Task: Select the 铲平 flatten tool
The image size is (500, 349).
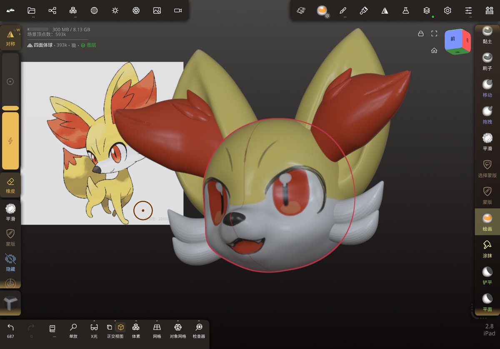Action: point(487,275)
